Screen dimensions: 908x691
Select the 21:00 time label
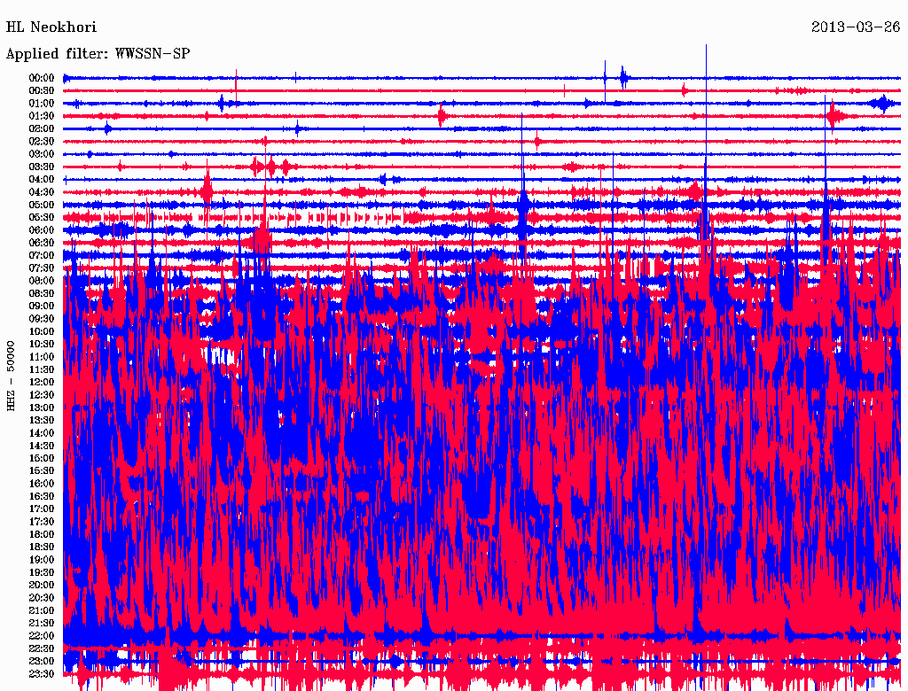(x=42, y=610)
